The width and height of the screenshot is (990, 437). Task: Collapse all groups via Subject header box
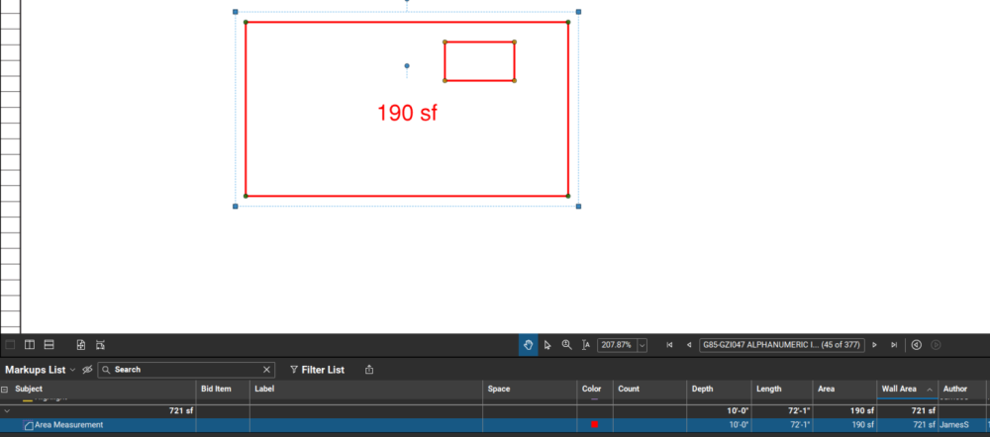pyautogui.click(x=5, y=390)
